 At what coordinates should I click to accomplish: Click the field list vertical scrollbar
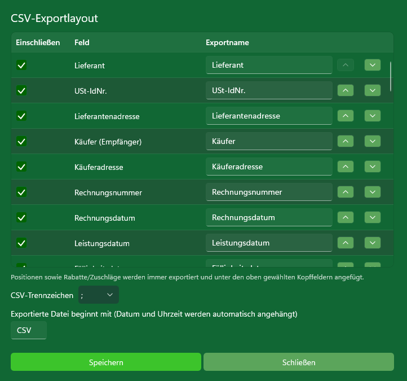391,76
